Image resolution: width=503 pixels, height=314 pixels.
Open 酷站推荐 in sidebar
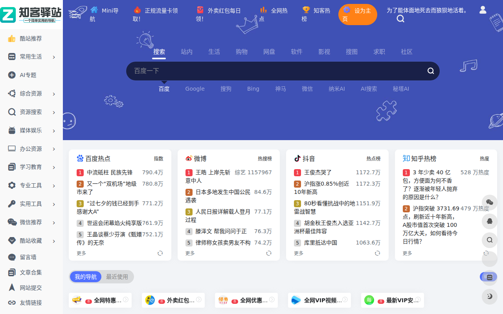[31, 38]
